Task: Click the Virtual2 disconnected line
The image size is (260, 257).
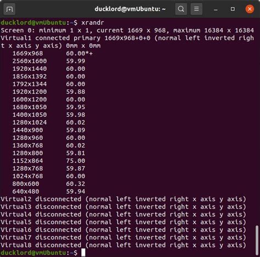Action: click(x=123, y=199)
